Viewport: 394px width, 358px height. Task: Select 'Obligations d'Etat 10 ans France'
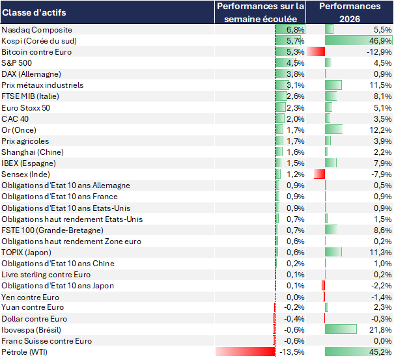pos(59,196)
